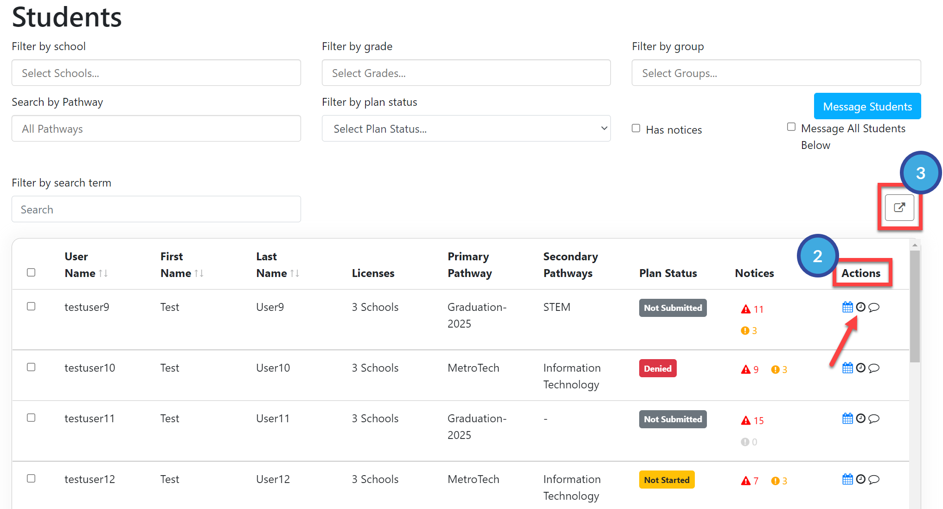Click last name User11 cell
Viewport: 943px width, 509px height.
pos(273,419)
